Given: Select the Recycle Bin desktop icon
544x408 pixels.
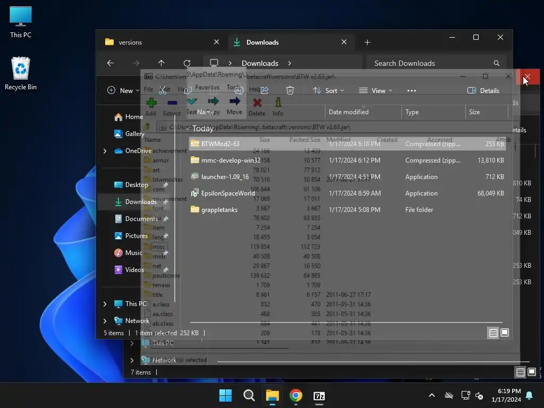Looking at the screenshot, I should point(21,73).
